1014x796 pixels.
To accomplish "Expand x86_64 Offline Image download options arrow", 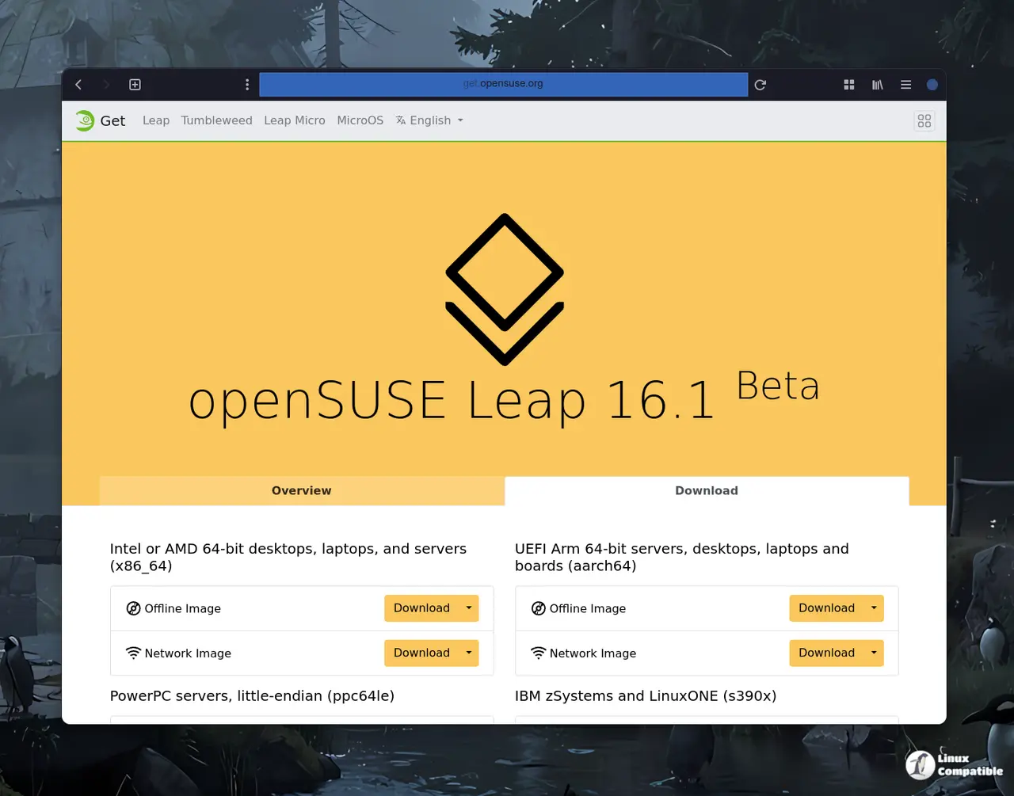I will click(469, 608).
